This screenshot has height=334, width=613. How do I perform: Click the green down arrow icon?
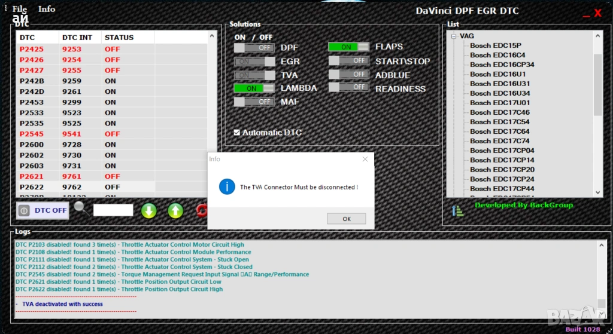click(x=148, y=211)
